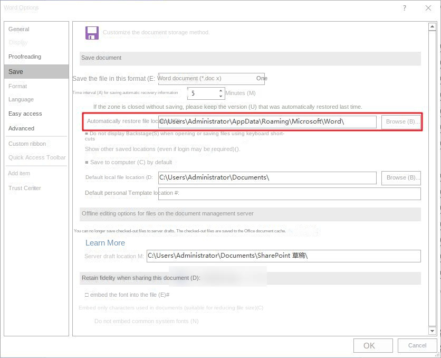Increase the auto-recovery minutes with up arrow
441x358 pixels.
221,90
